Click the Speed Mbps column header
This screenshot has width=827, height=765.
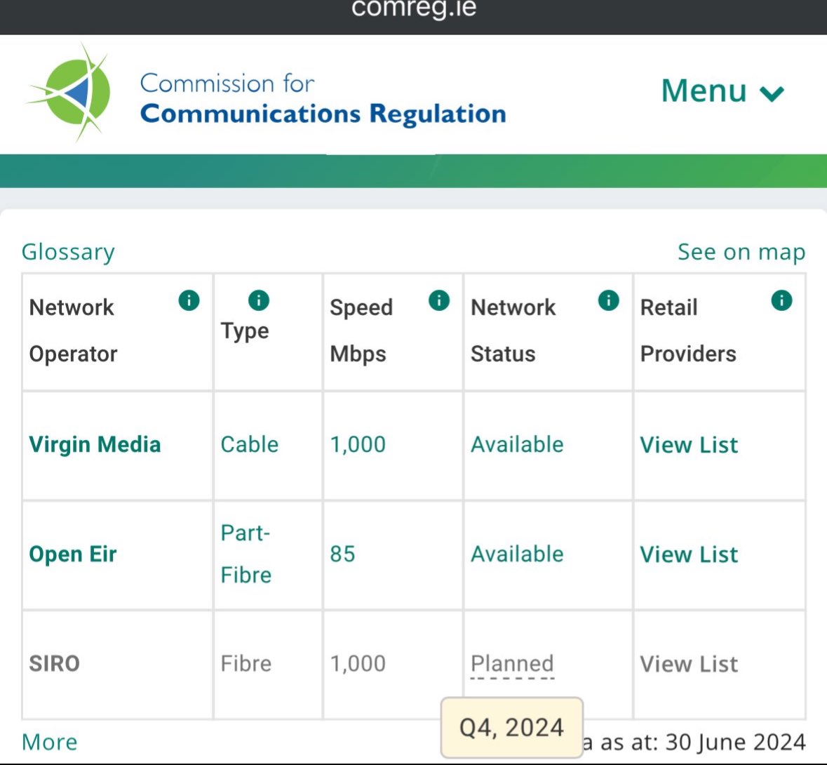point(393,332)
